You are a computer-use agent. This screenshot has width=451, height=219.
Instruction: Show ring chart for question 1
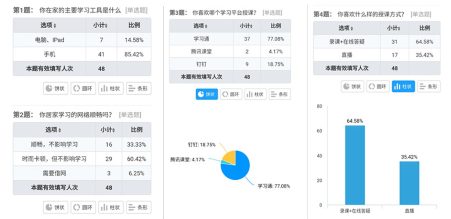[83, 88]
